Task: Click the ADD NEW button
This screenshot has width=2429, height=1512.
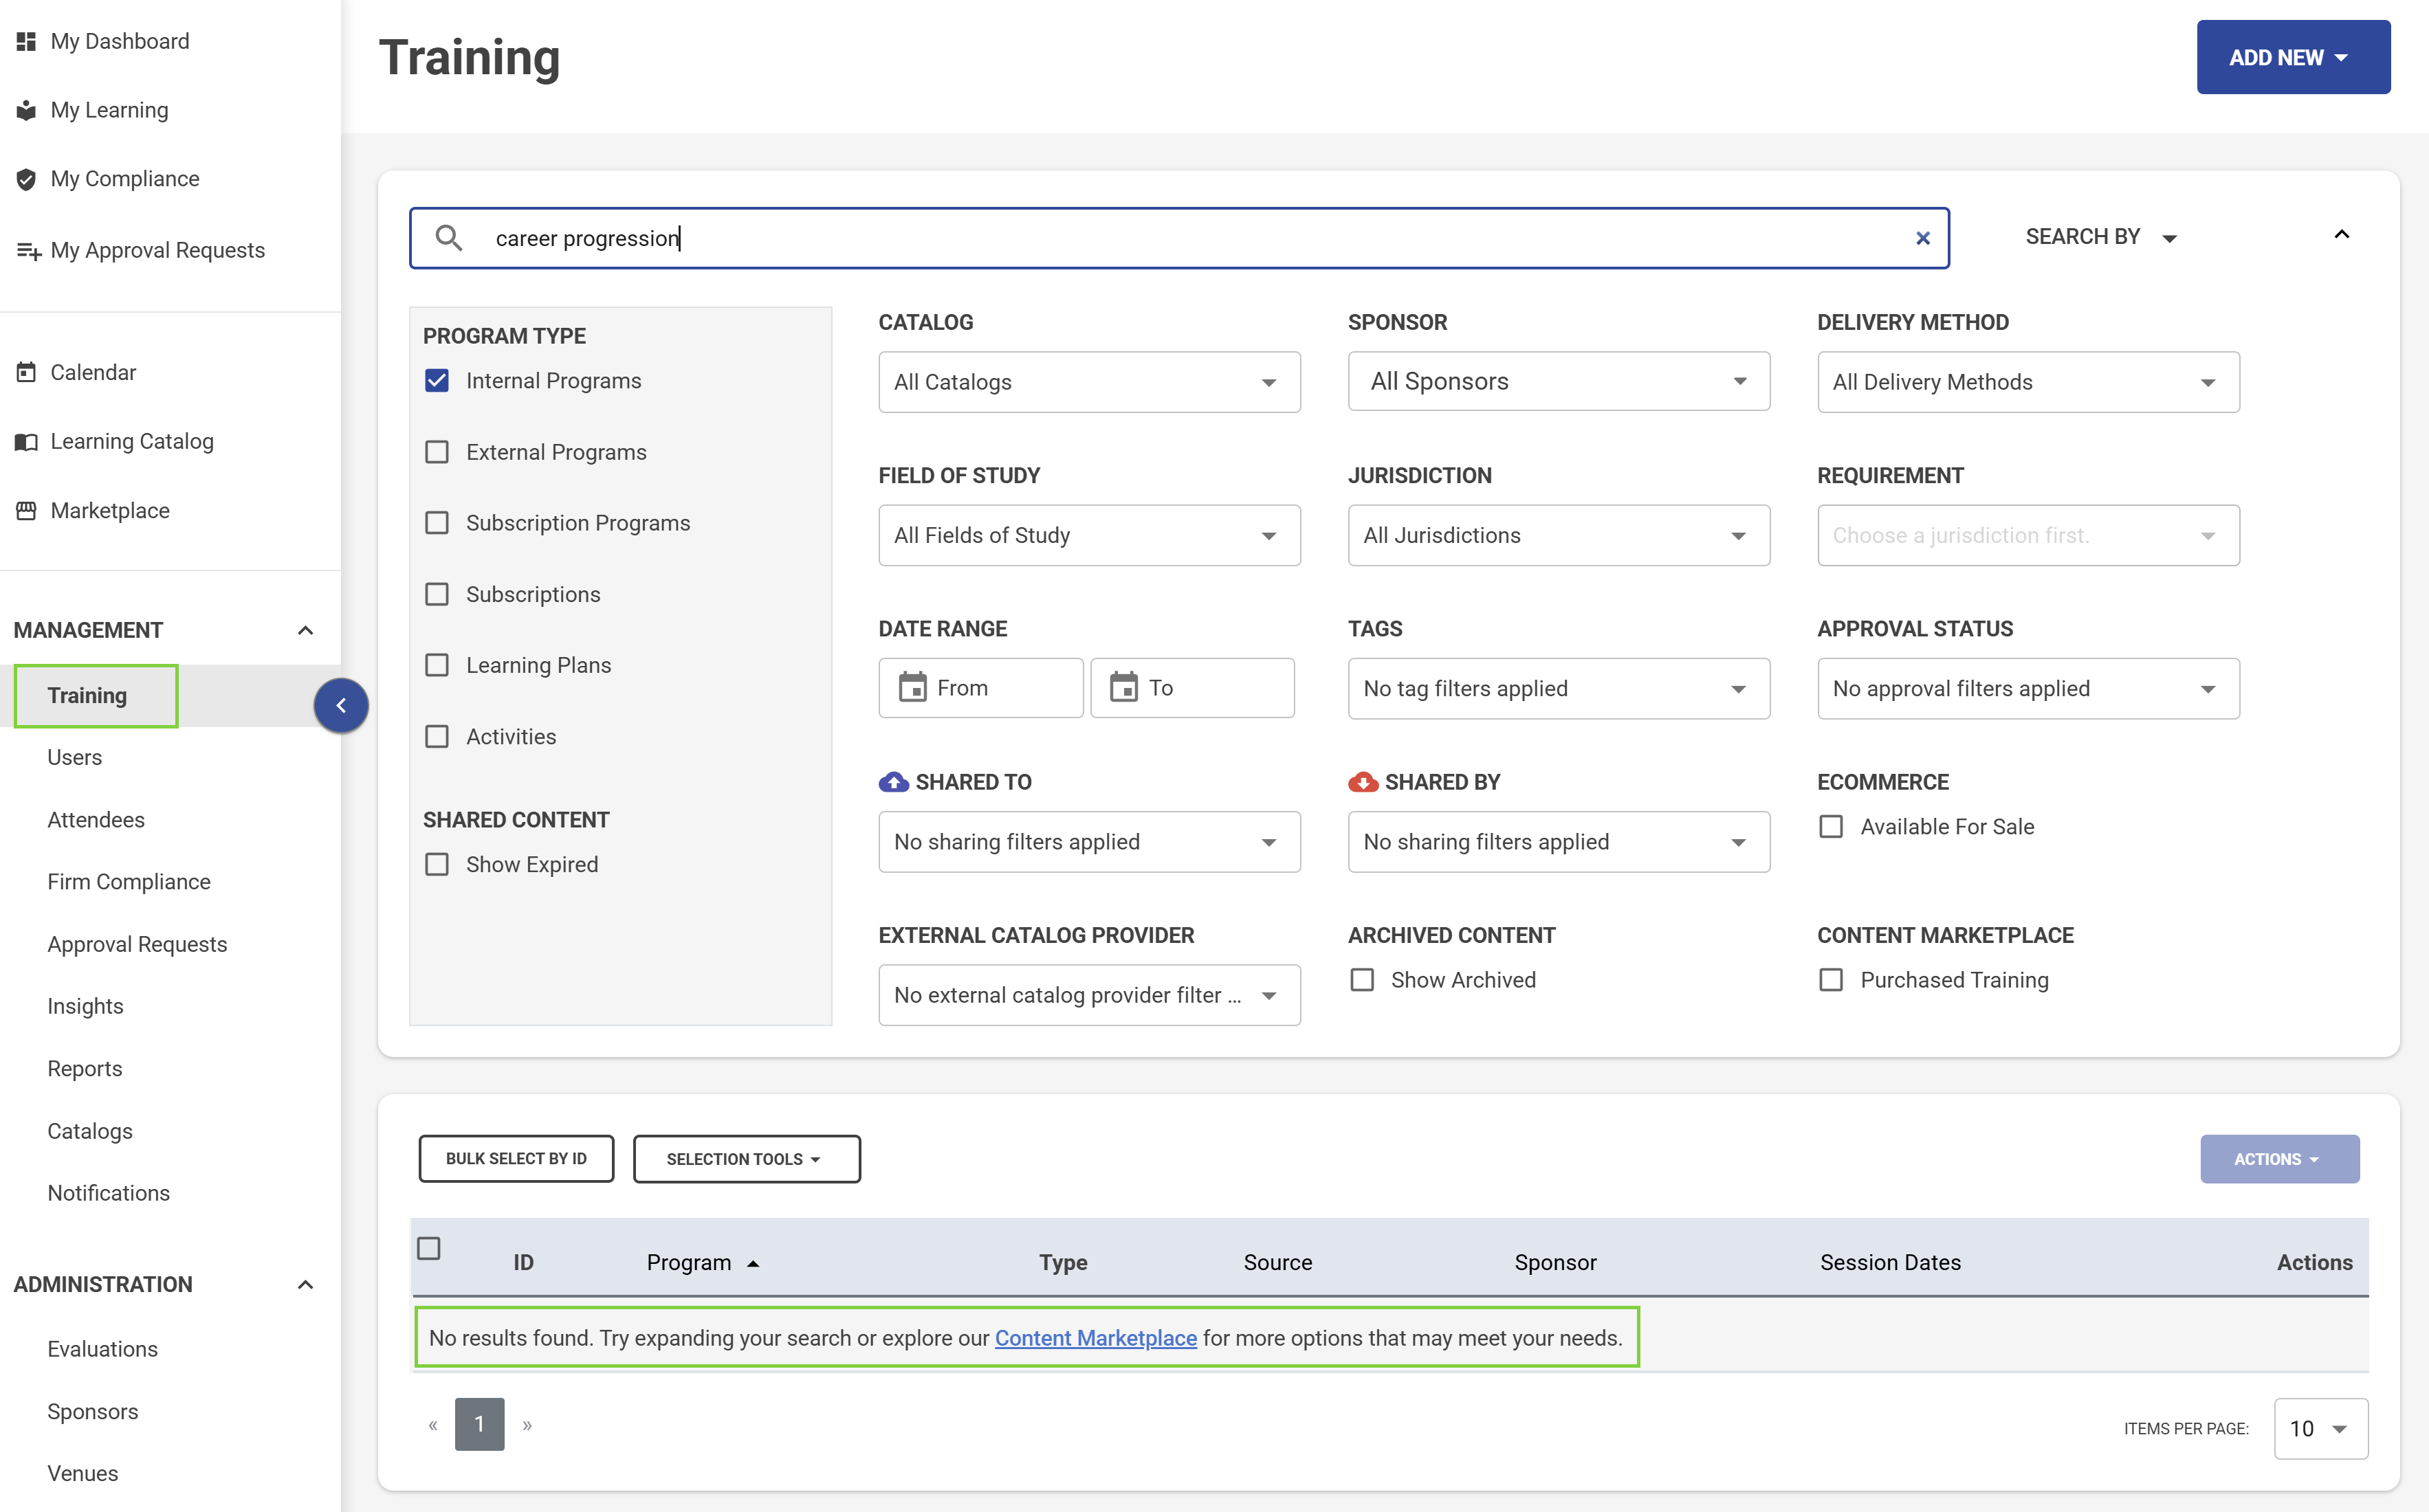Action: pos(2293,57)
